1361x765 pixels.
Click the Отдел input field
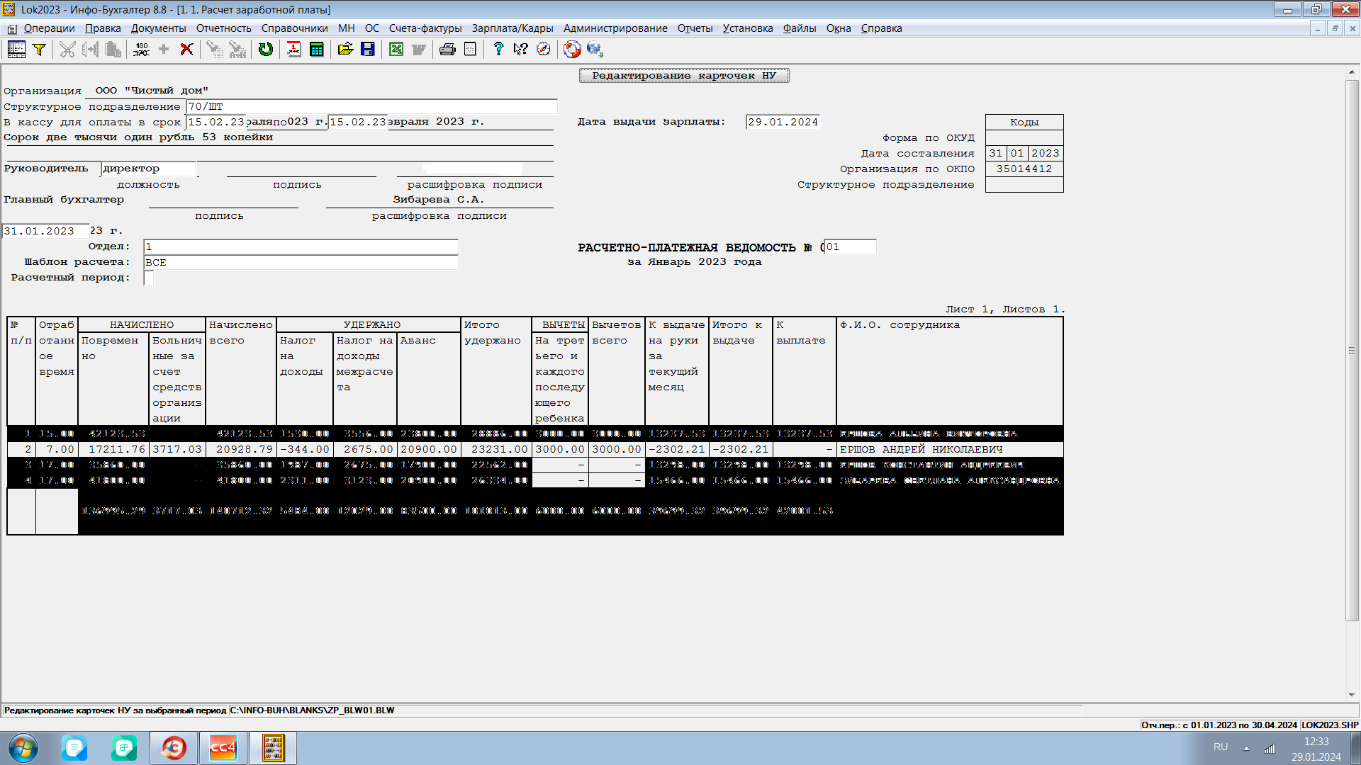click(x=301, y=246)
